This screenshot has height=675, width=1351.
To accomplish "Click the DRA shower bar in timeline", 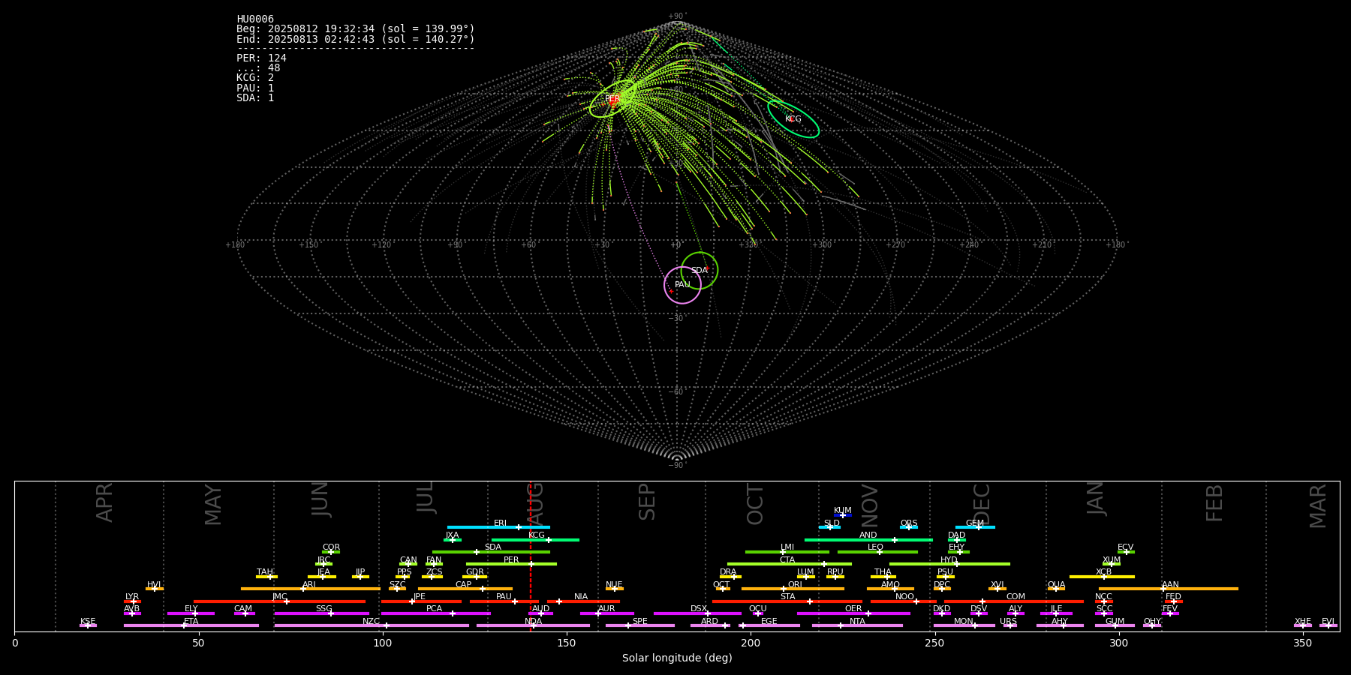I will [730, 577].
